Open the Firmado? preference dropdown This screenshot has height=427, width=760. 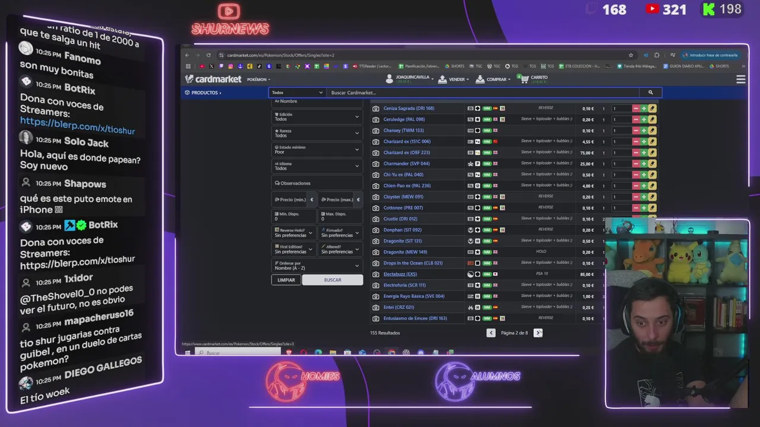coord(340,232)
